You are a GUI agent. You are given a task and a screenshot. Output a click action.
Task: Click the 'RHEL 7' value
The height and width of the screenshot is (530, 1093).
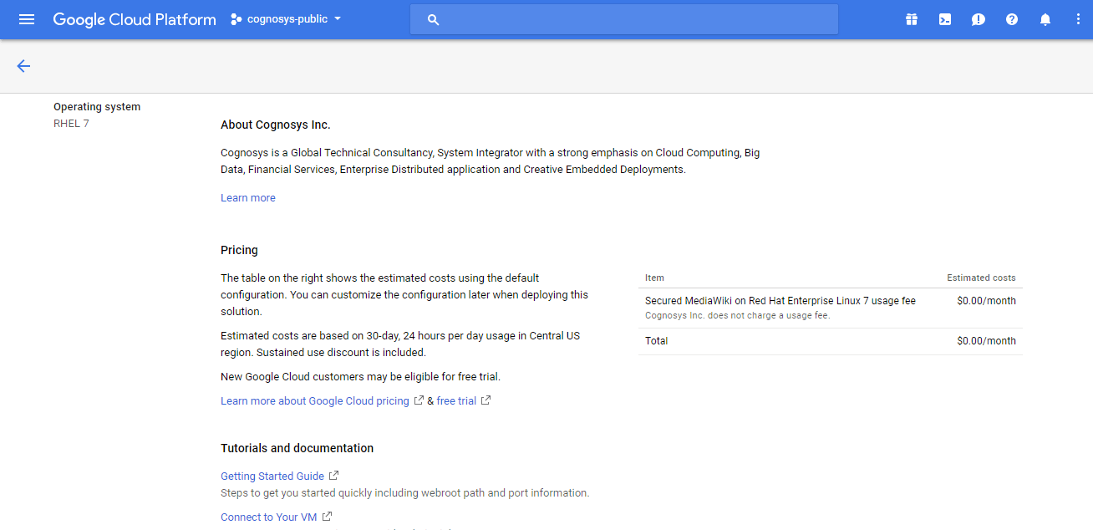pyautogui.click(x=71, y=124)
